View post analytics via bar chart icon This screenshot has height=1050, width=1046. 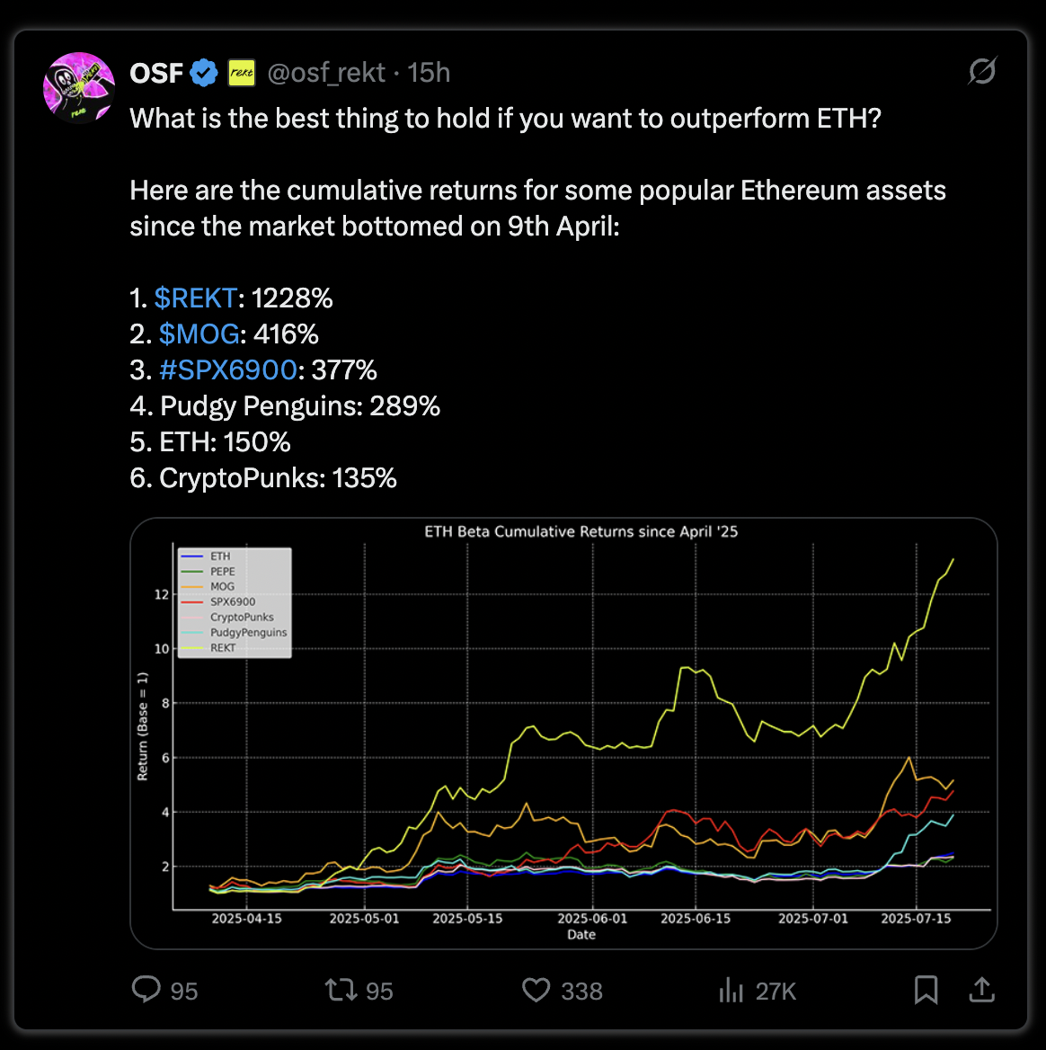point(731,990)
